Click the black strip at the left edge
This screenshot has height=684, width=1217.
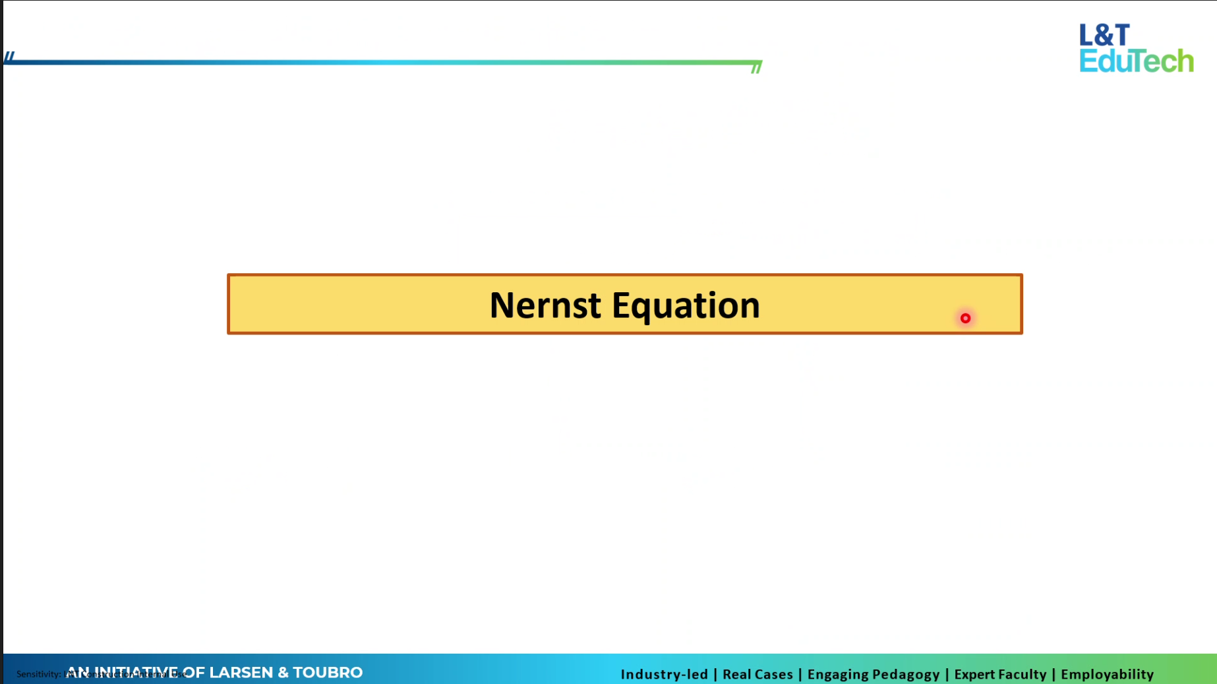click(1, 330)
